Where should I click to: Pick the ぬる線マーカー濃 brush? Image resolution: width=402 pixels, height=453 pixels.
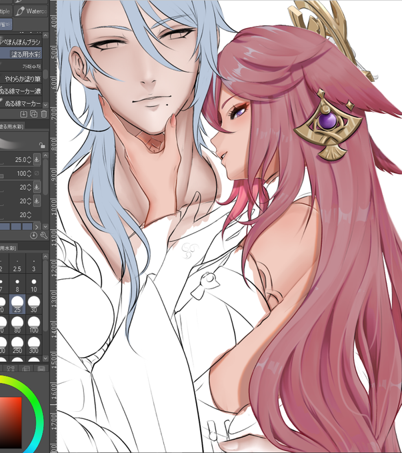[x=21, y=91]
